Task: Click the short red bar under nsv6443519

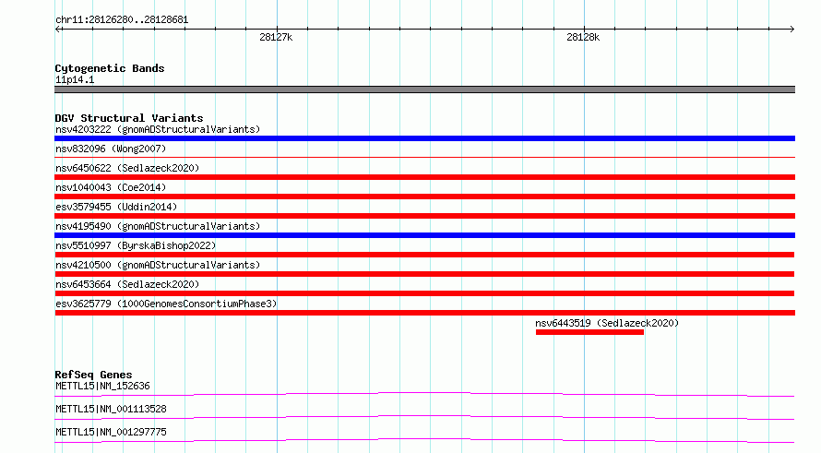Action: coord(589,332)
